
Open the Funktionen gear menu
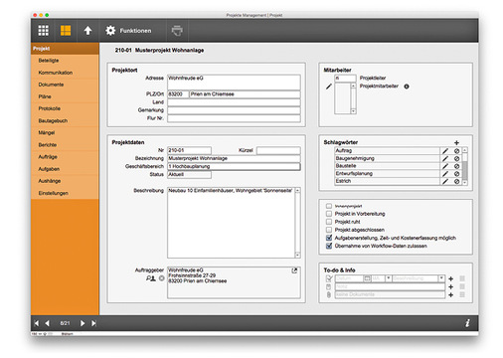[x=128, y=31]
